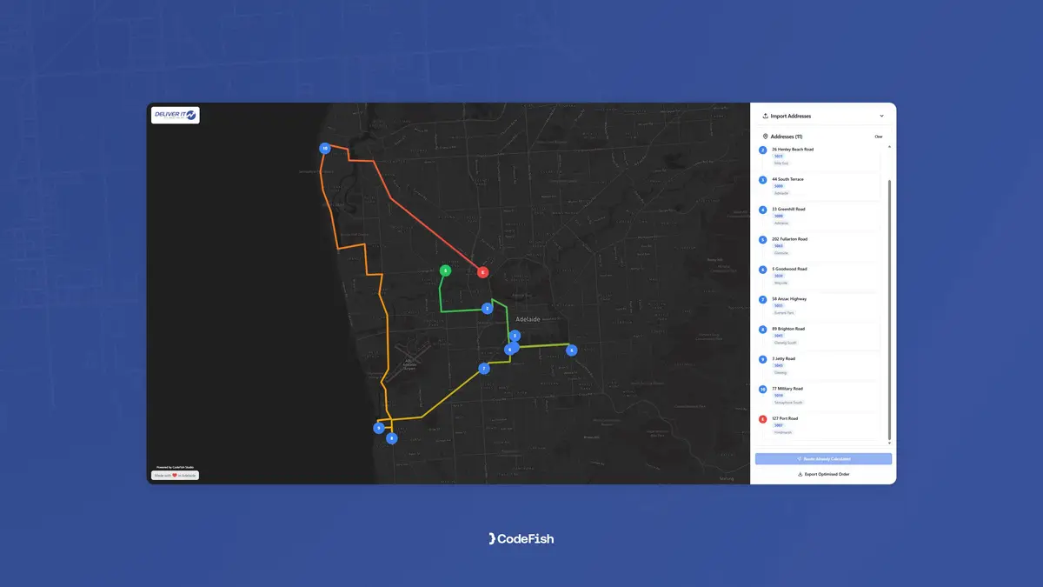Click the download icon for Export Optimised Order

point(800,475)
